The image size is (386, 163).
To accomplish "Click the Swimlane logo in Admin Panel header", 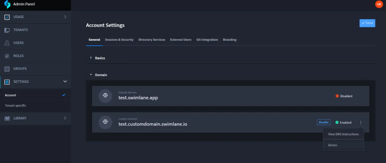I will [7, 4].
